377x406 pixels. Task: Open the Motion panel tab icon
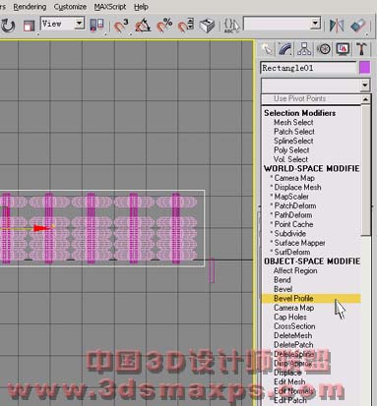[324, 49]
